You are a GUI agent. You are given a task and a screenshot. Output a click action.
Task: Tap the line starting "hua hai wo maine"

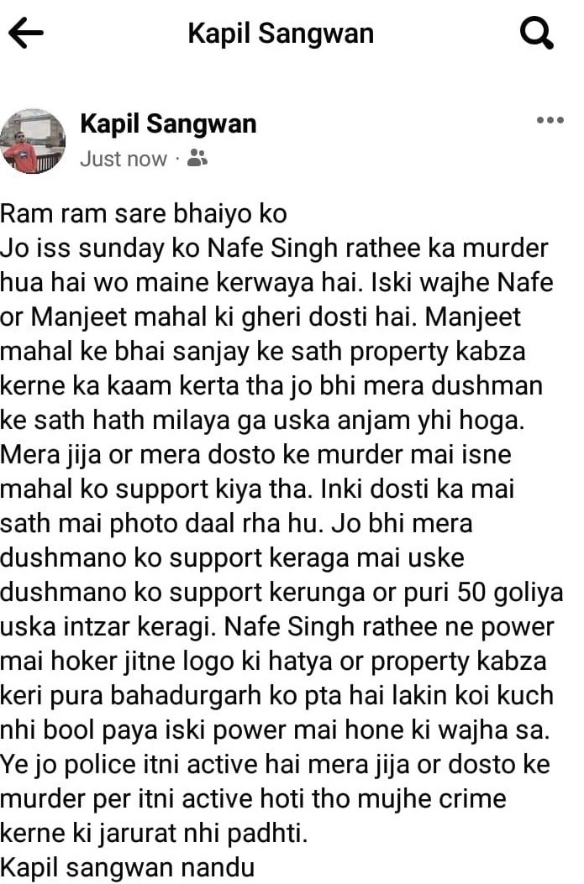[x=276, y=282]
